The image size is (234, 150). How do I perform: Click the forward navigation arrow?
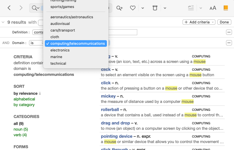click(x=21, y=8)
